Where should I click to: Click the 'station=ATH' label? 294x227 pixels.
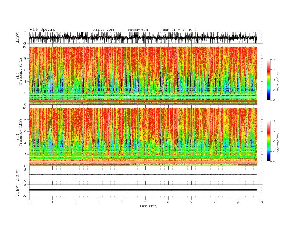coord(138,30)
